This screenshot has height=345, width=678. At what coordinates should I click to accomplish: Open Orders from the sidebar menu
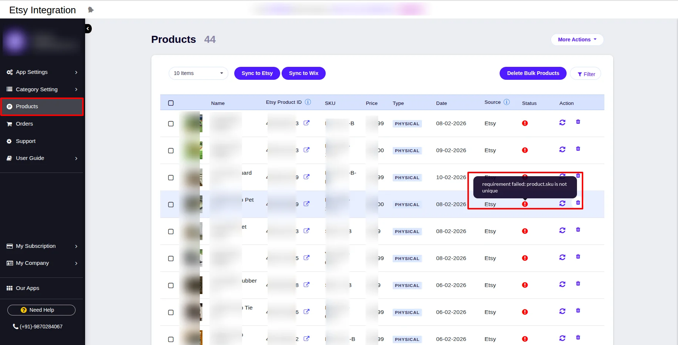click(24, 124)
